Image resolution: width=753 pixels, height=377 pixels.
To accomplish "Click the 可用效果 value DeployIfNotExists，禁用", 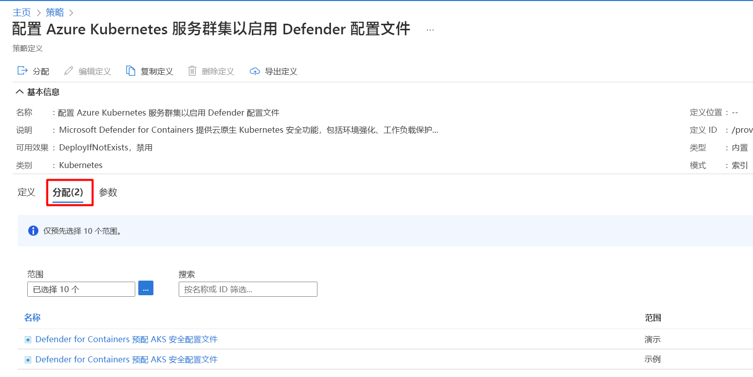I will [106, 147].
